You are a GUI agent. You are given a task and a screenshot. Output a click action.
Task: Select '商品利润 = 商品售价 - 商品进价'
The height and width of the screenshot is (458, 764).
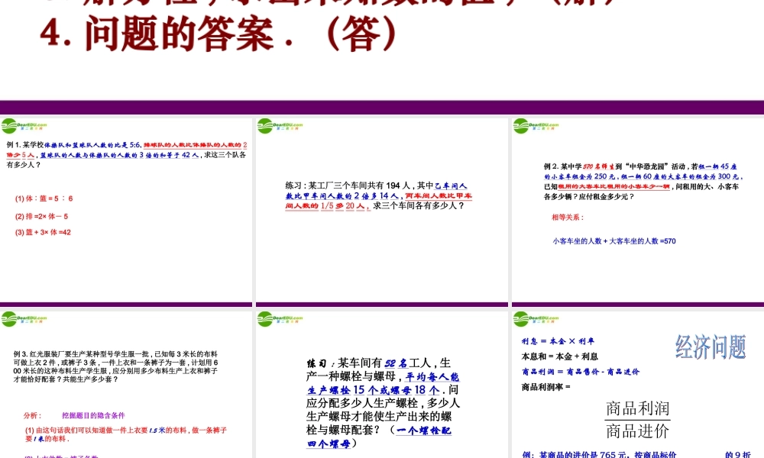click(x=581, y=372)
